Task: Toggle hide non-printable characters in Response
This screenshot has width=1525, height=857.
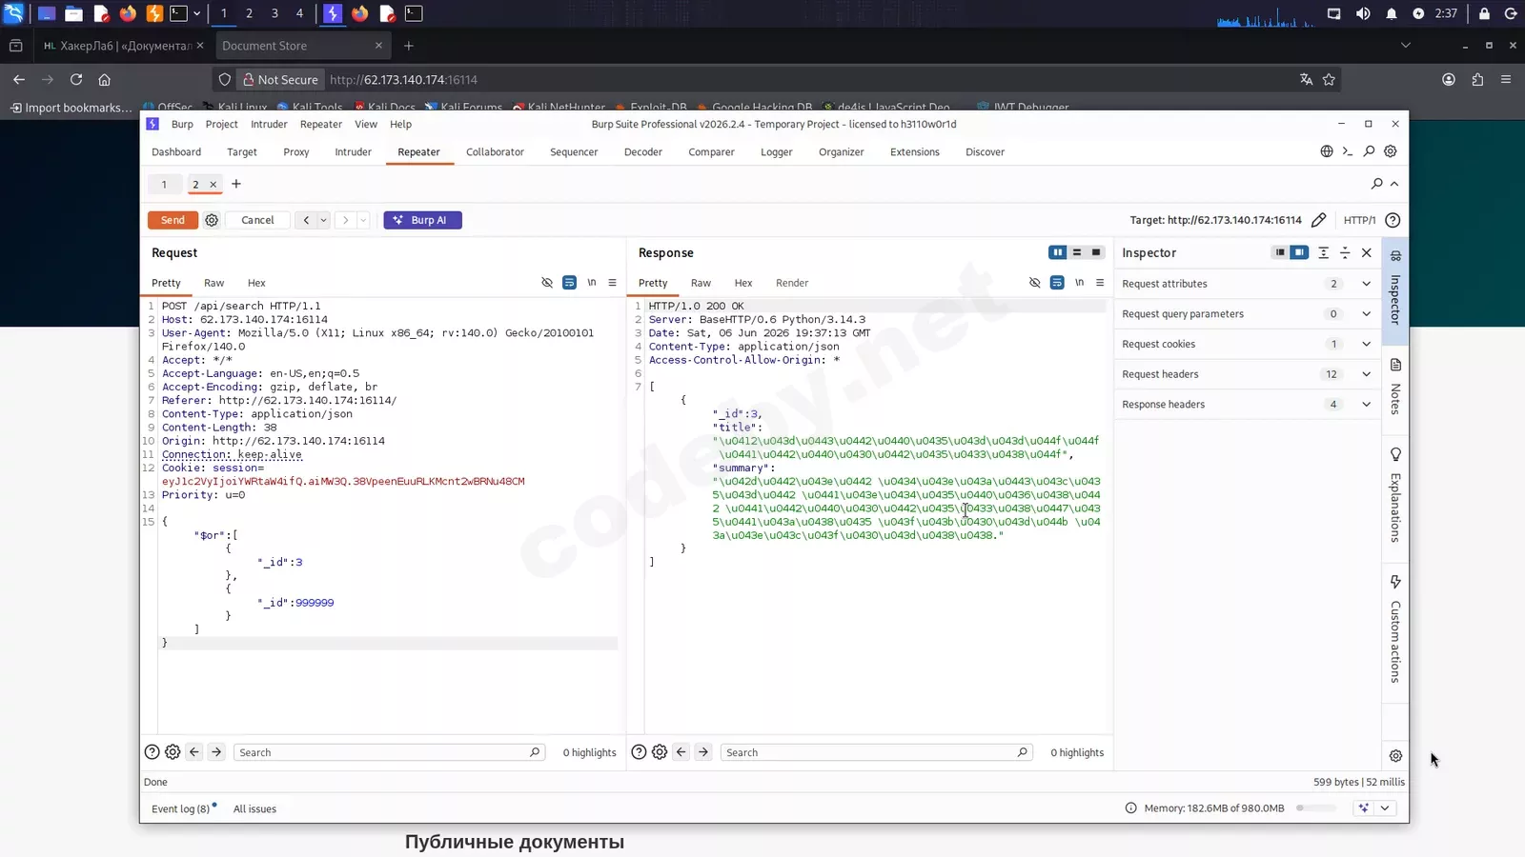Action: (x=1035, y=283)
